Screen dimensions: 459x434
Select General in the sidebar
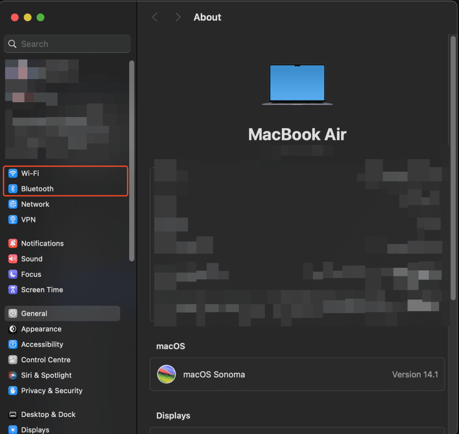tap(34, 314)
